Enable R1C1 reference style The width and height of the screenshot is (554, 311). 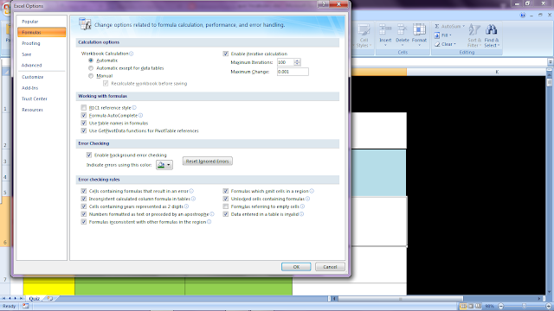point(84,107)
